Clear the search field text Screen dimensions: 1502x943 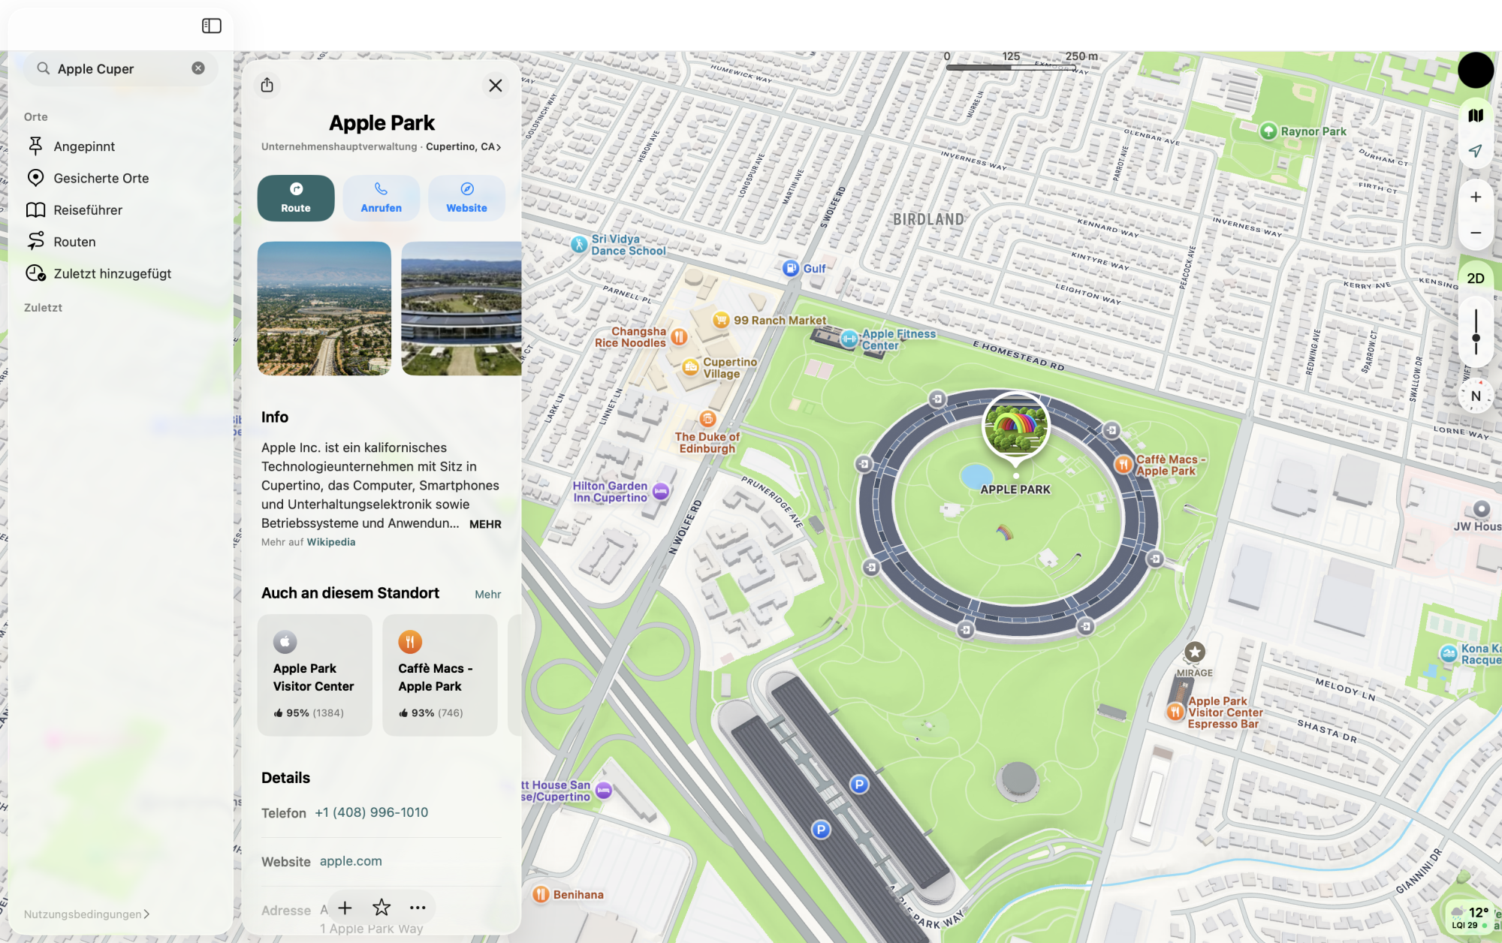pyautogui.click(x=198, y=68)
